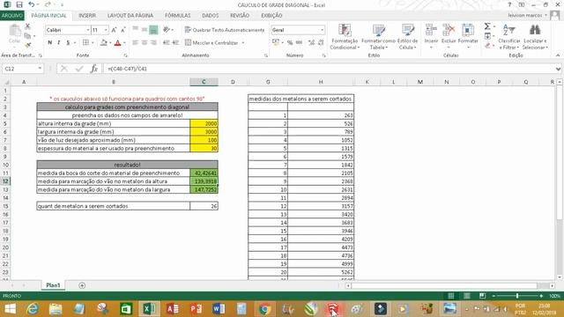Click the formula bar input
Viewport: 564px width, 317px height.
(x=329, y=69)
